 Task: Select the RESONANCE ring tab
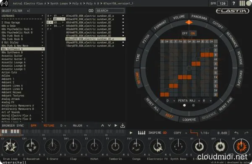click(x=232, y=39)
